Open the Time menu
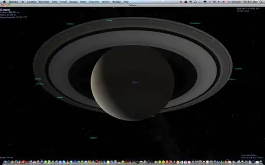The image size is (265, 165). 54,2
